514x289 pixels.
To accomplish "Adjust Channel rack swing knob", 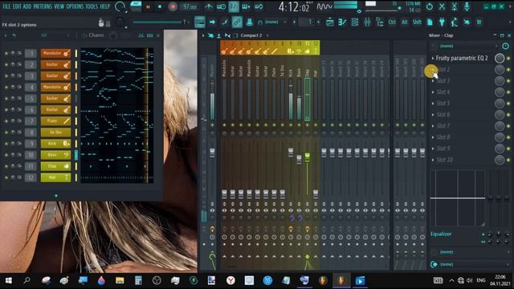I will tap(113, 35).
